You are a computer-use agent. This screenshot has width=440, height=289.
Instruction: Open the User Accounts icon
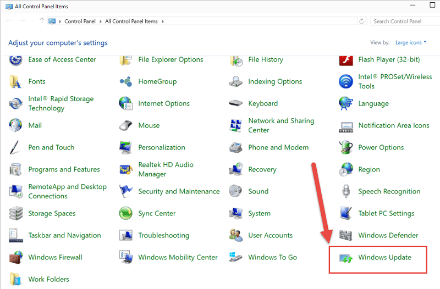(x=236, y=235)
